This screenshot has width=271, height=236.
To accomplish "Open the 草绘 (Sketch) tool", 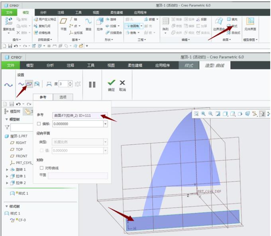I will pos(88,24).
